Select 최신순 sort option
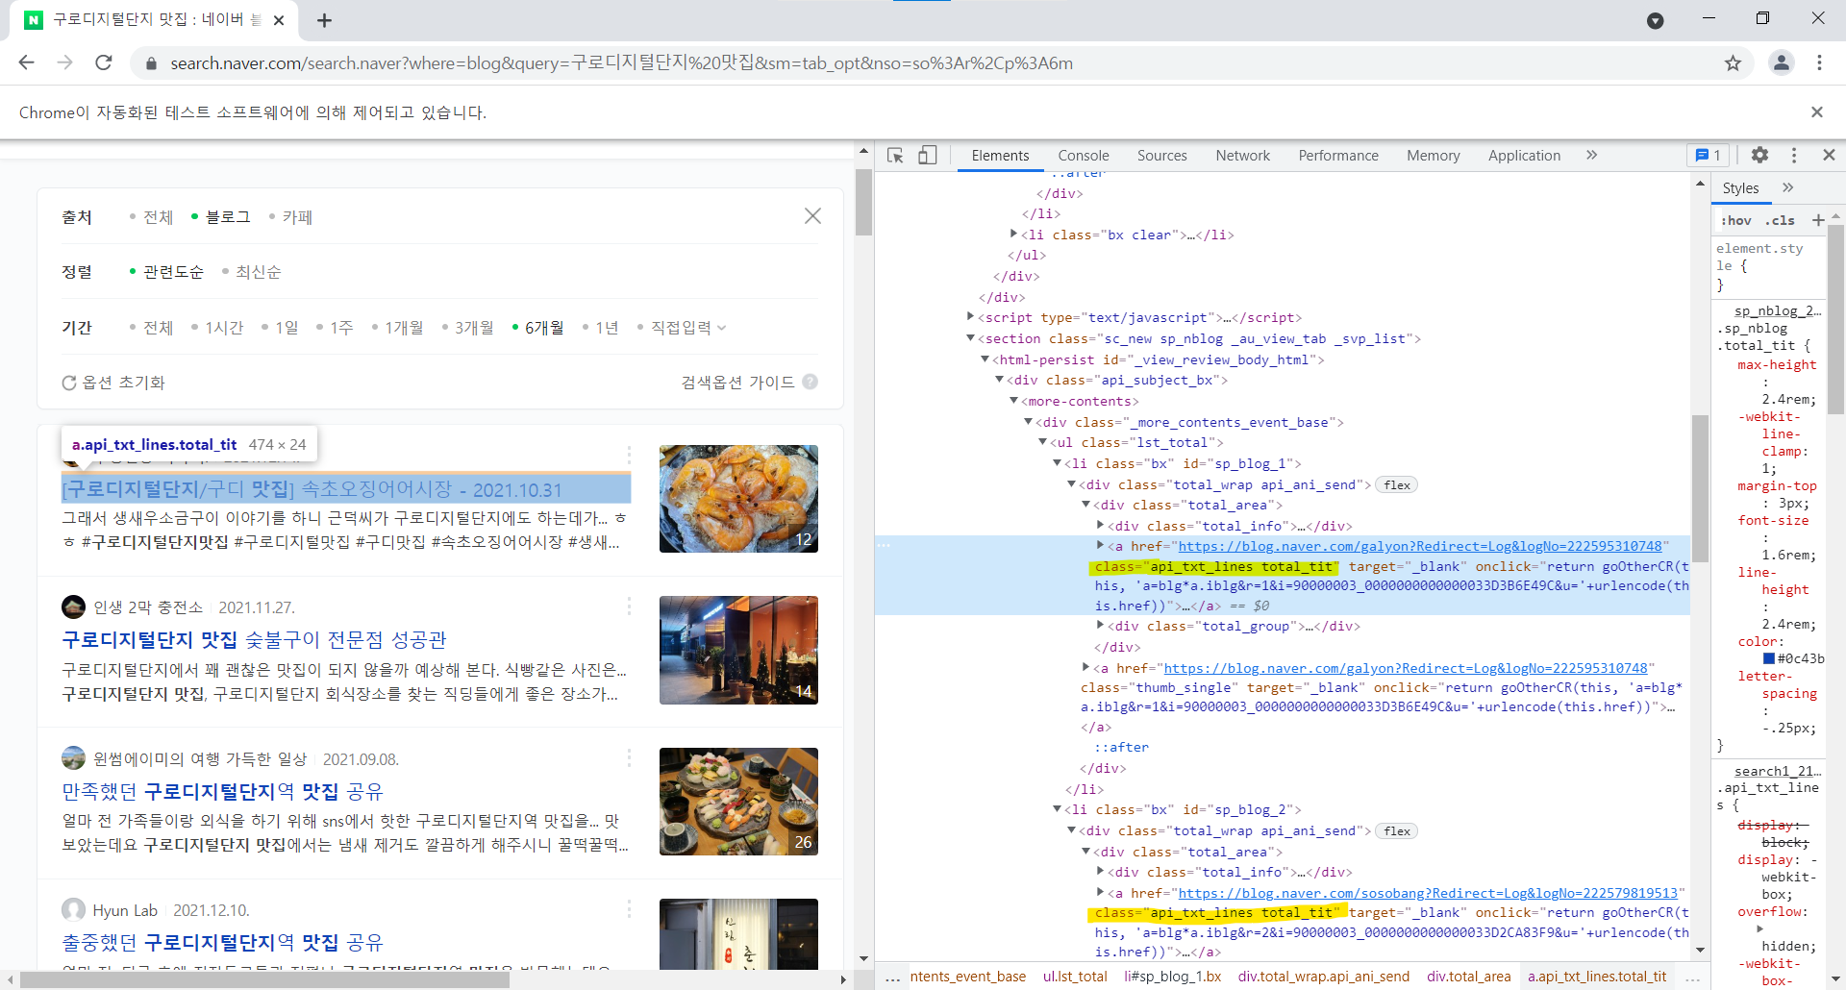Viewport: 1846px width, 990px height. (252, 272)
